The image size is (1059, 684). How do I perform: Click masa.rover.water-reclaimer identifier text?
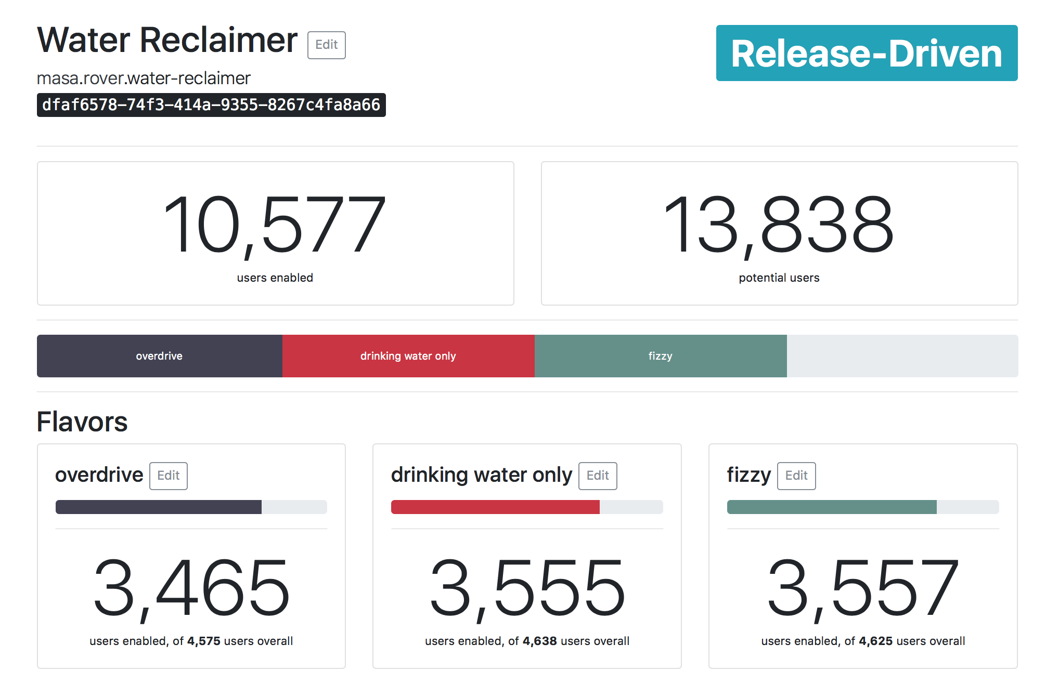tap(144, 78)
